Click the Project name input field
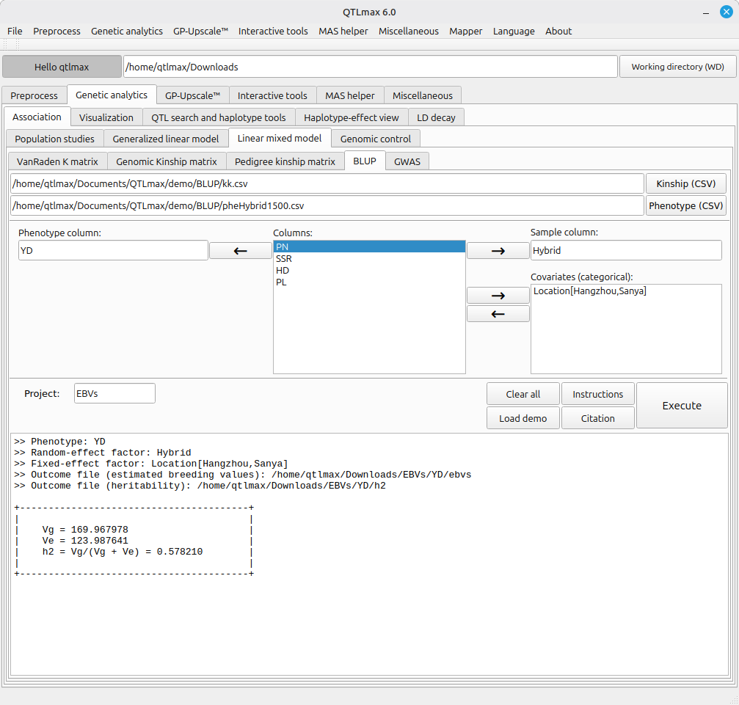This screenshot has height=705, width=739. (x=114, y=393)
